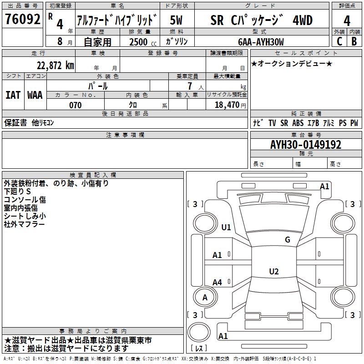Click the 社外マフラー inspector note
The width and height of the screenshot is (364, 364).
(x=25, y=224)
